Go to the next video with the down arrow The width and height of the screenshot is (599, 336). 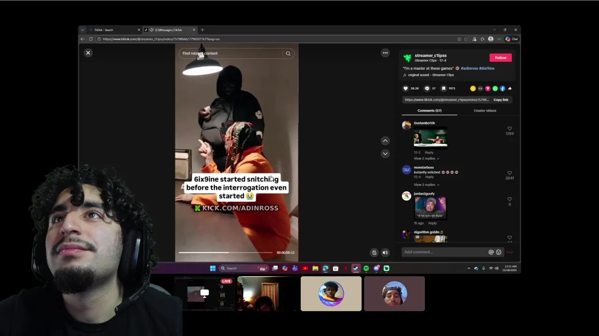pyautogui.click(x=385, y=153)
